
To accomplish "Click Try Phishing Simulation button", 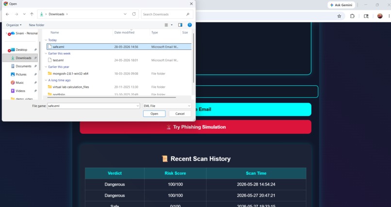I will tap(195, 127).
